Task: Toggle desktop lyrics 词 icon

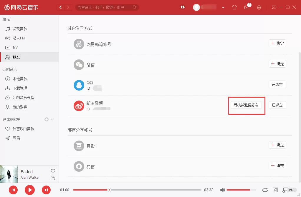Action: [x=275, y=190]
